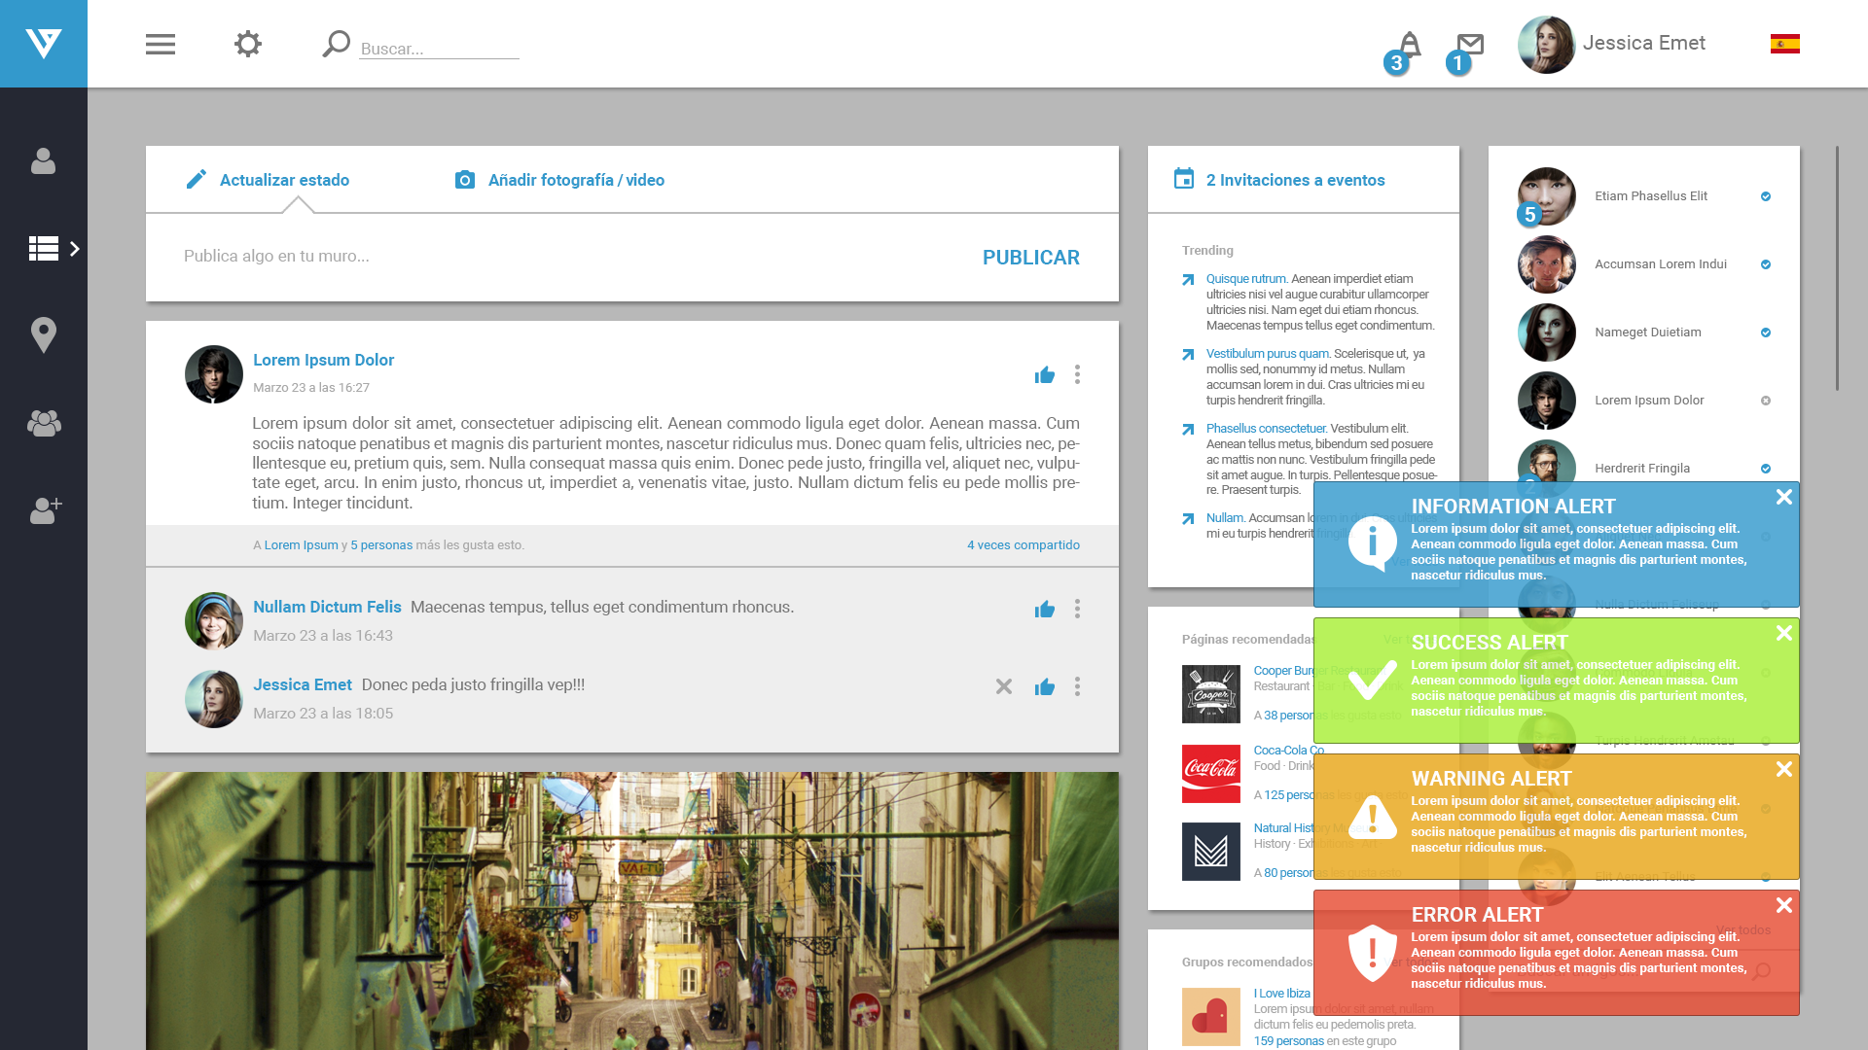Click add friend sidebar icon

(45, 510)
